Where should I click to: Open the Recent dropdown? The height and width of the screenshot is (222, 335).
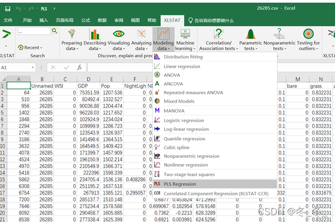[30, 47]
